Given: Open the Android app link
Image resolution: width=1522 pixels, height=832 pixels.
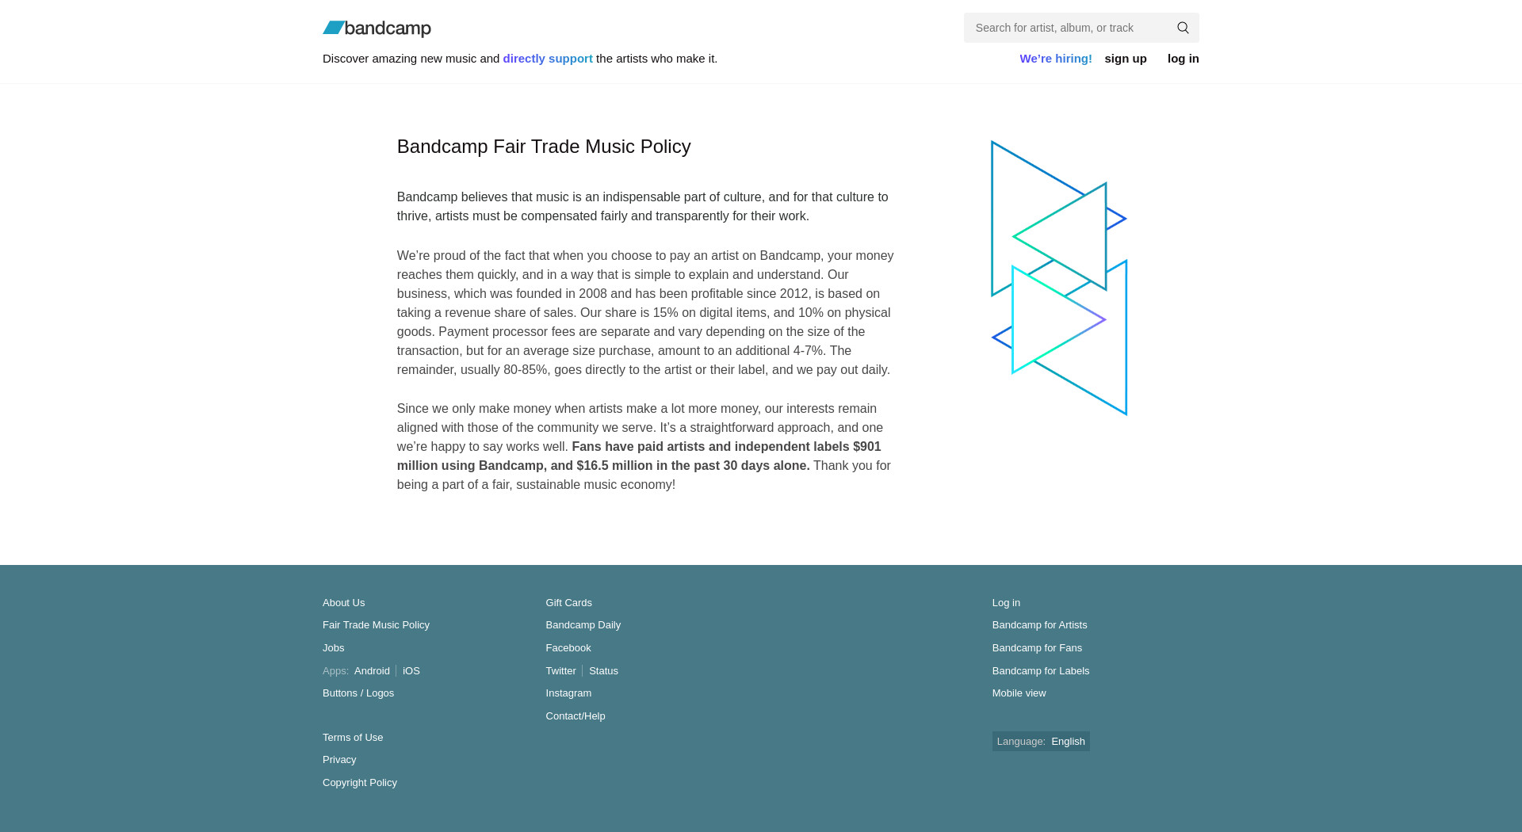Looking at the screenshot, I should coord(372,671).
